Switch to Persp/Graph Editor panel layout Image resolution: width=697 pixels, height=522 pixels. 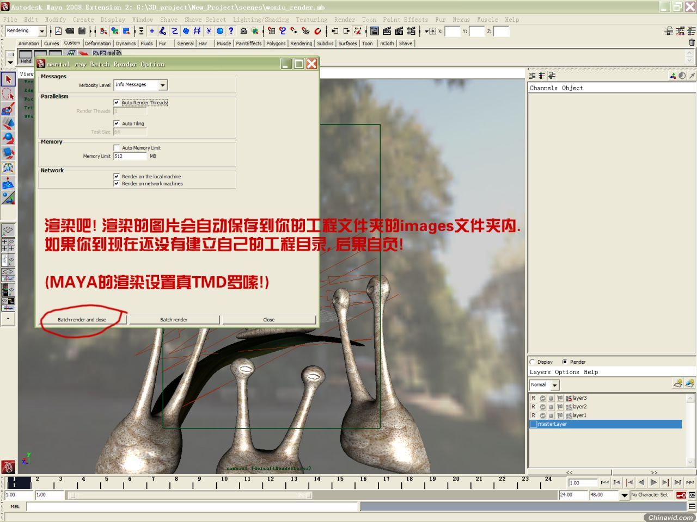tap(8, 275)
